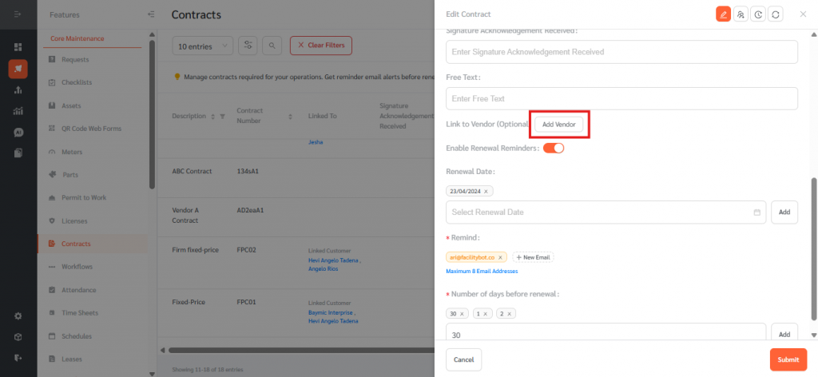This screenshot has width=818, height=377.
Task: Open the filter settings sliders icon
Action: [248, 46]
